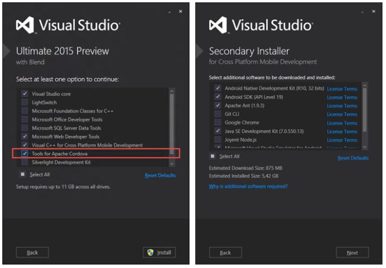This screenshot has height=268, width=386.
Task: Enable Google Chrome installation checkbox
Action: pos(217,123)
